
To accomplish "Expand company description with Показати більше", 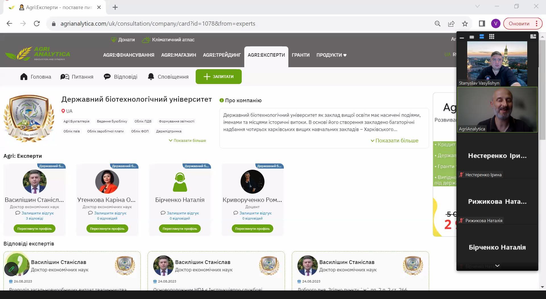I will coord(394,140).
